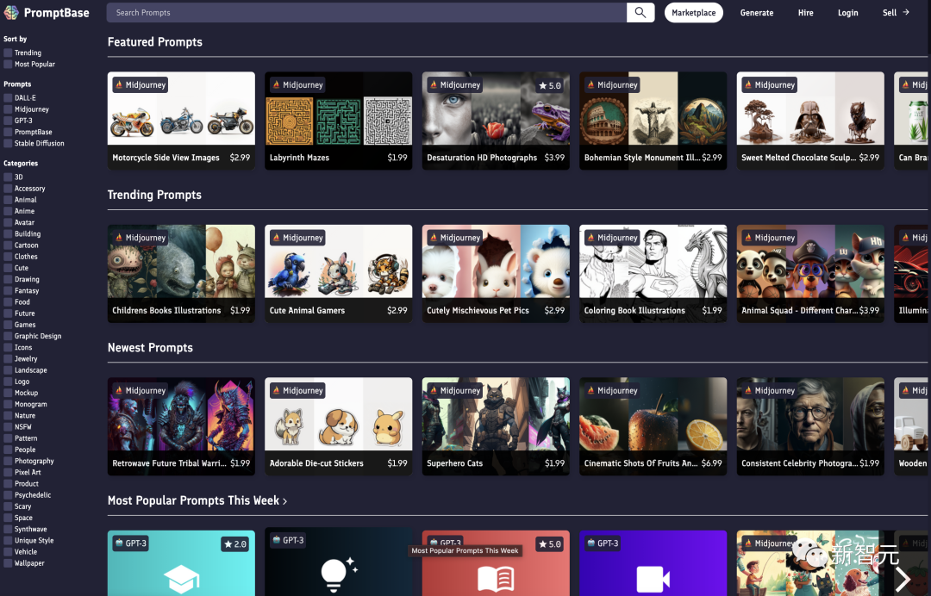Check the GPT-3 prompts filter
This screenshot has height=596, width=931.
click(8, 121)
